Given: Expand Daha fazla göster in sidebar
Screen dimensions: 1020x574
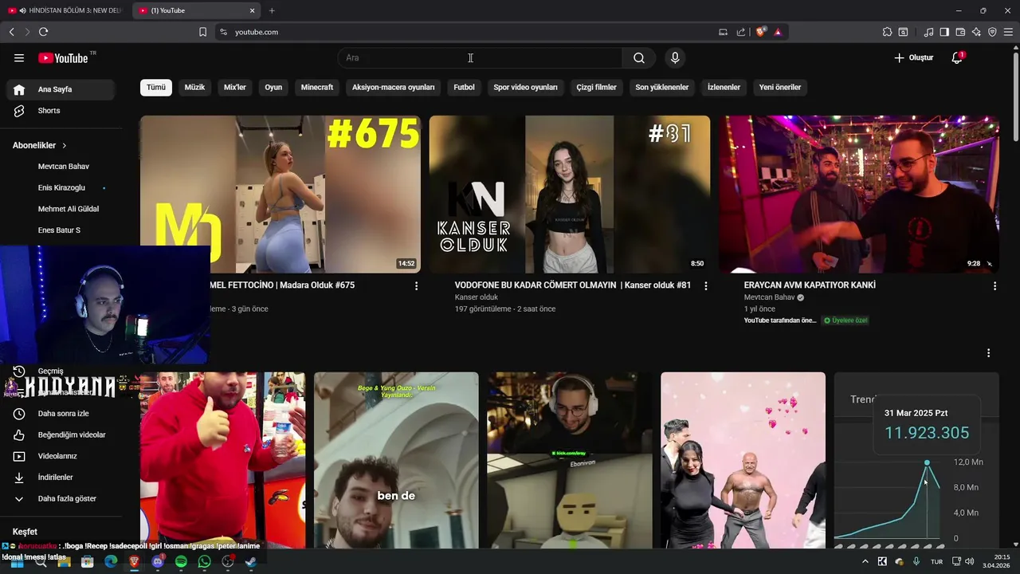Looking at the screenshot, I should pos(67,498).
